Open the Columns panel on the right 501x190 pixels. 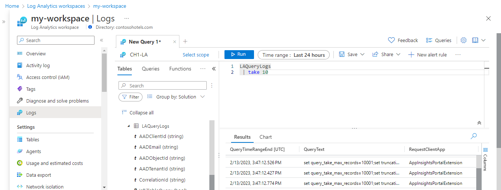pyautogui.click(x=485, y=159)
